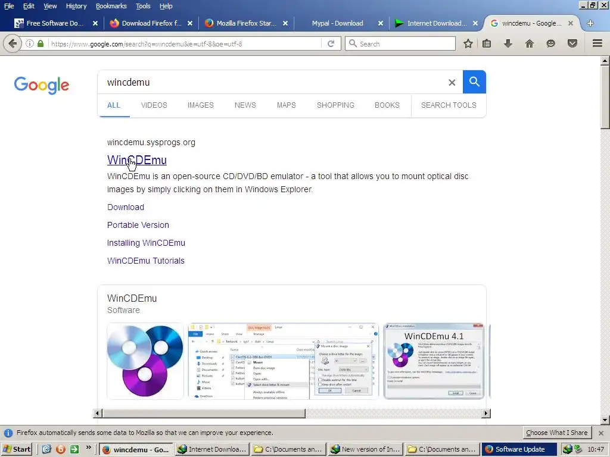The image size is (610, 457).
Task: Expand quick launch overflow chevron
Action: pos(89,447)
